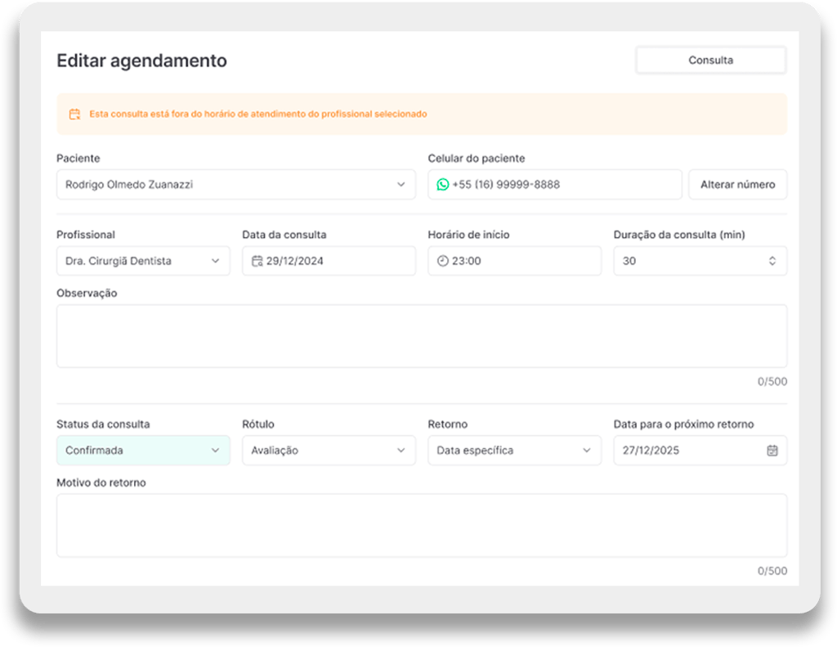
Task: Click the Duração da consulta value 30
Action: click(x=629, y=261)
